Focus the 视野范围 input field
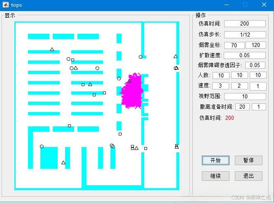Screen dimensions: 274x203 [x=245, y=96]
